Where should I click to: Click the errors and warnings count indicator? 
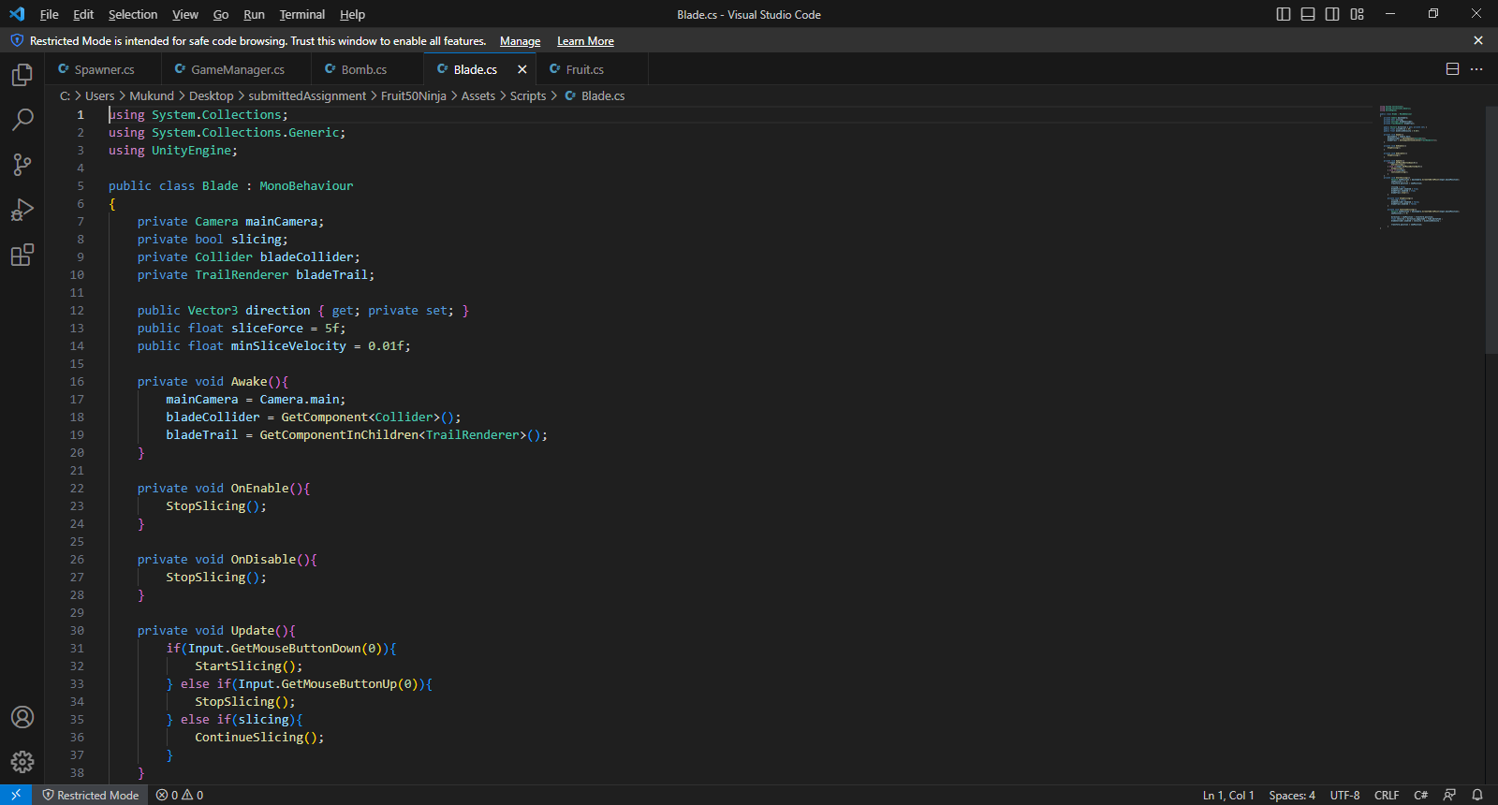click(x=180, y=795)
